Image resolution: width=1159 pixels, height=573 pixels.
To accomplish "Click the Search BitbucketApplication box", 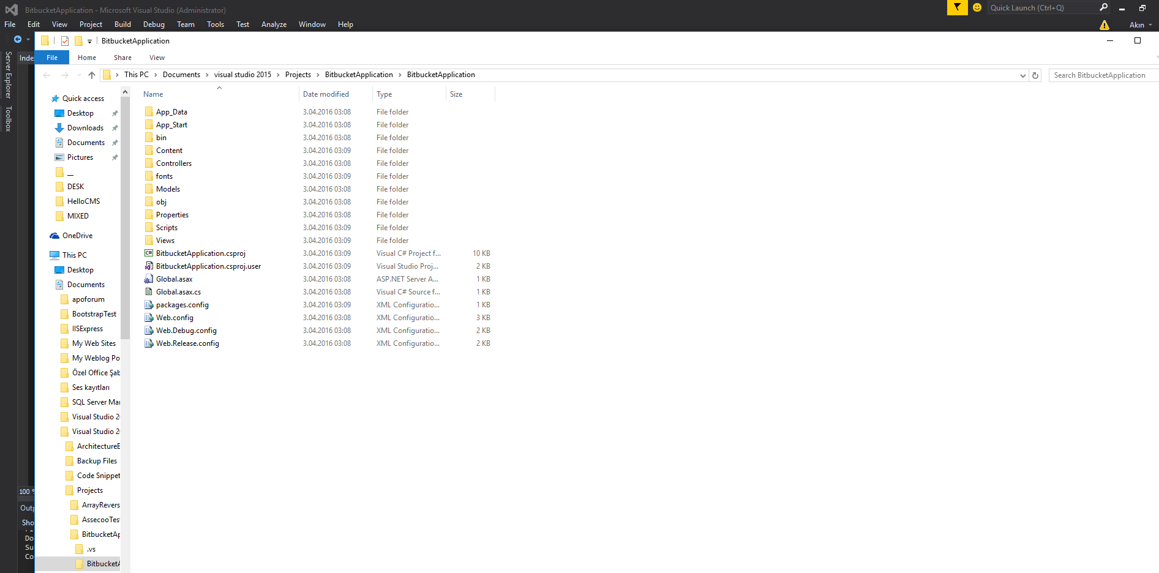I will click(x=1103, y=75).
